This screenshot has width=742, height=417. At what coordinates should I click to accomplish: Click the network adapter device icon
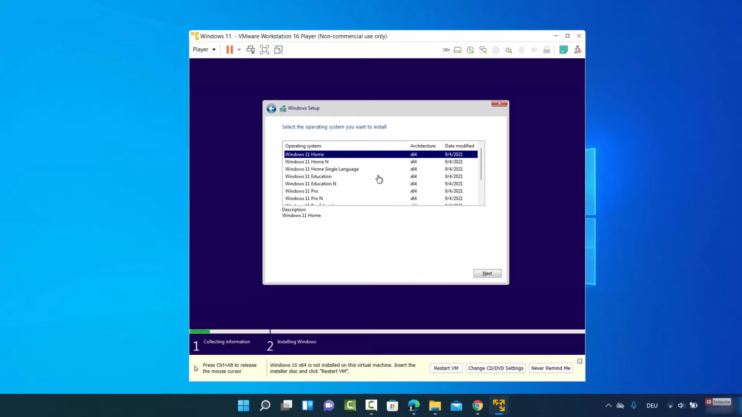(483, 50)
